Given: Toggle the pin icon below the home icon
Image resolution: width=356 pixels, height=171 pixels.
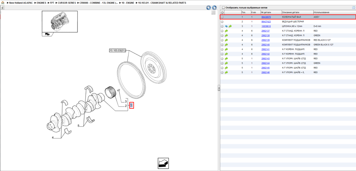Looking at the screenshot, I should tap(2, 7).
